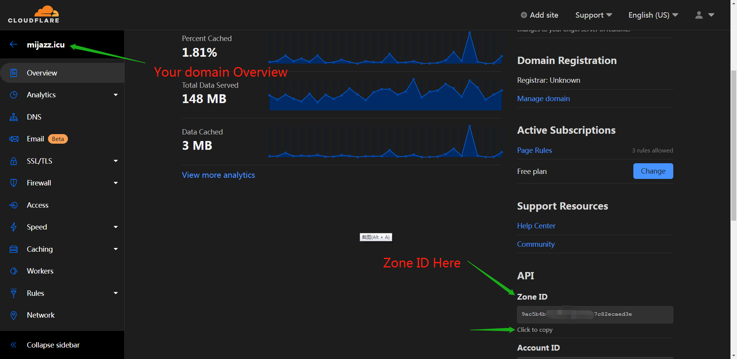Click the Data Cached sparkline chart
737x359 pixels.
click(x=385, y=141)
